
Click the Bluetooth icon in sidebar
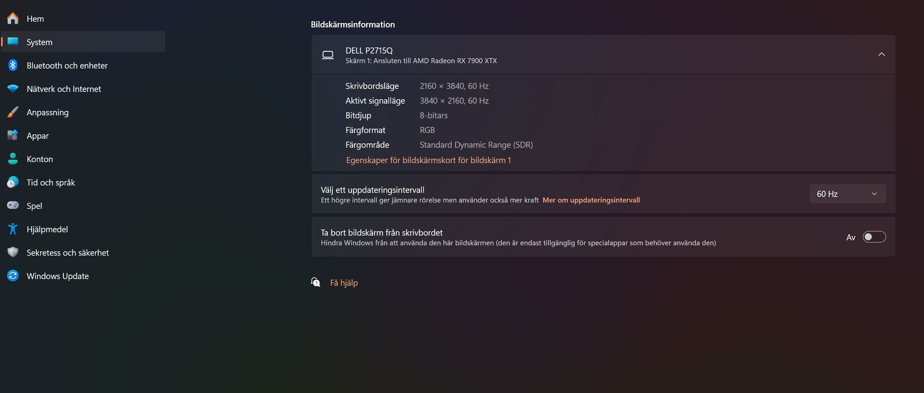click(x=13, y=65)
